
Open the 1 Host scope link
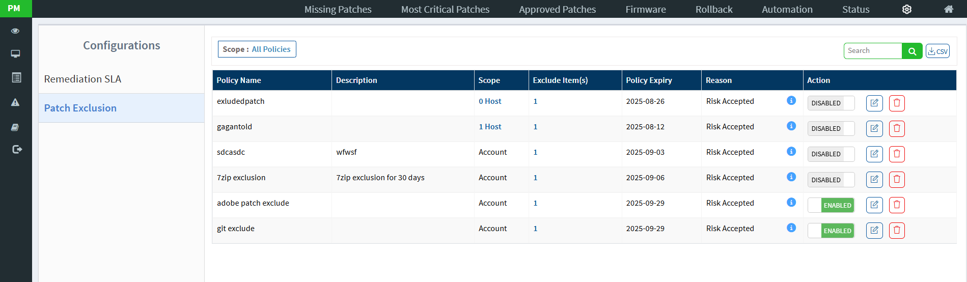click(x=490, y=127)
